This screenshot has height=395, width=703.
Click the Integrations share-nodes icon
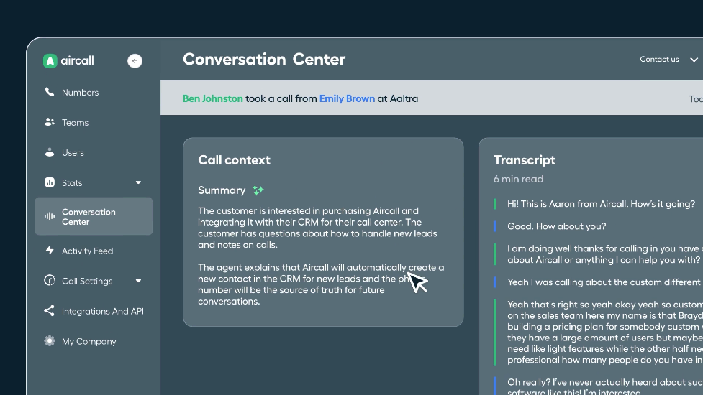point(50,310)
